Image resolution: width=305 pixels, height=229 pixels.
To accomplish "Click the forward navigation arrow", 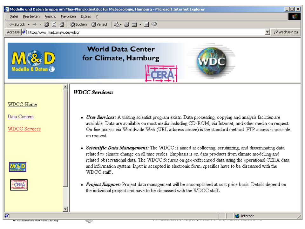I will (x=35, y=24).
